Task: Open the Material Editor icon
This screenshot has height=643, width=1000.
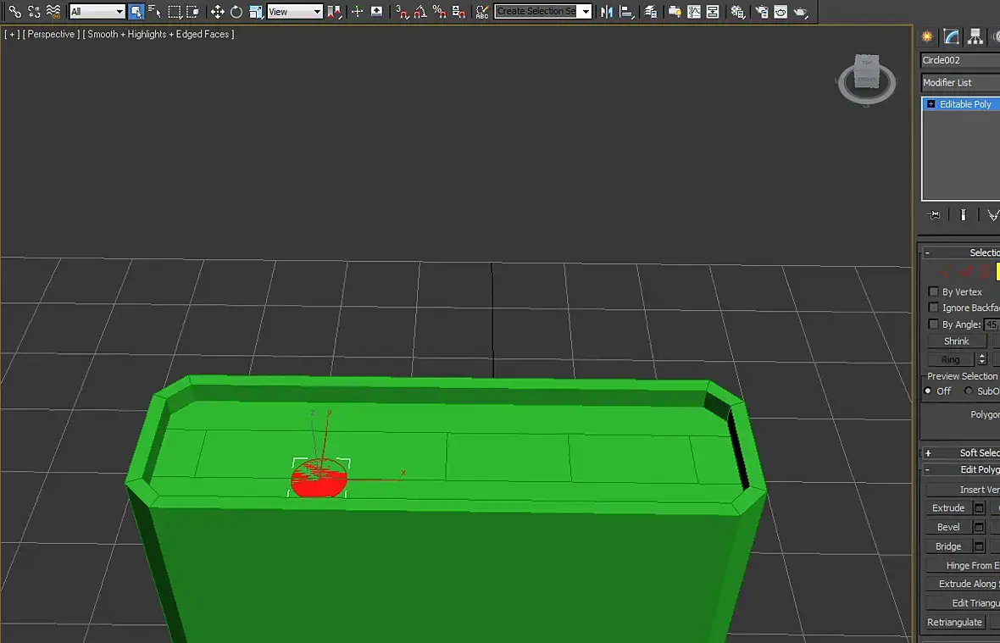Action: pos(737,12)
